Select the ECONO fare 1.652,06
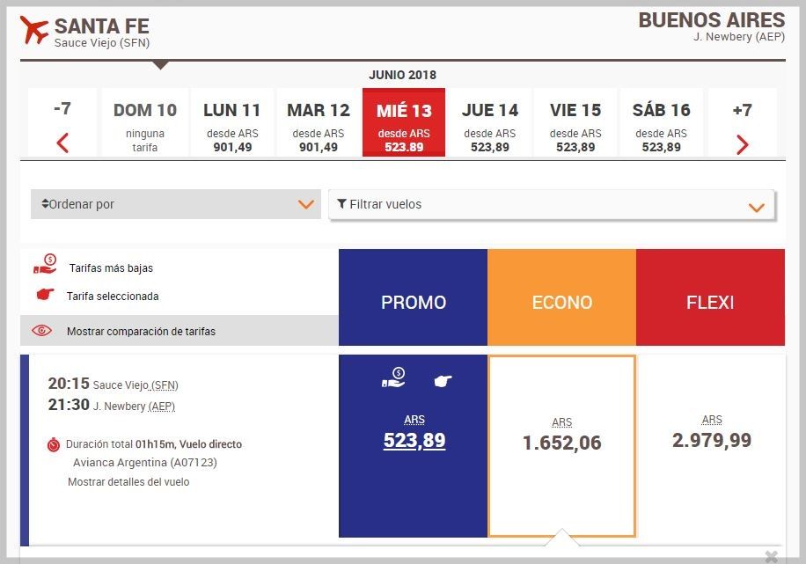Viewport: 806px width, 564px height. click(x=561, y=443)
